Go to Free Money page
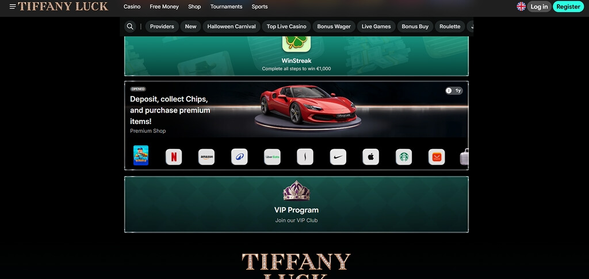589x279 pixels. tap(164, 6)
